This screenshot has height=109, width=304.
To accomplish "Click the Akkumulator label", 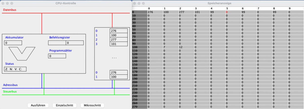I will (x=14, y=37).
